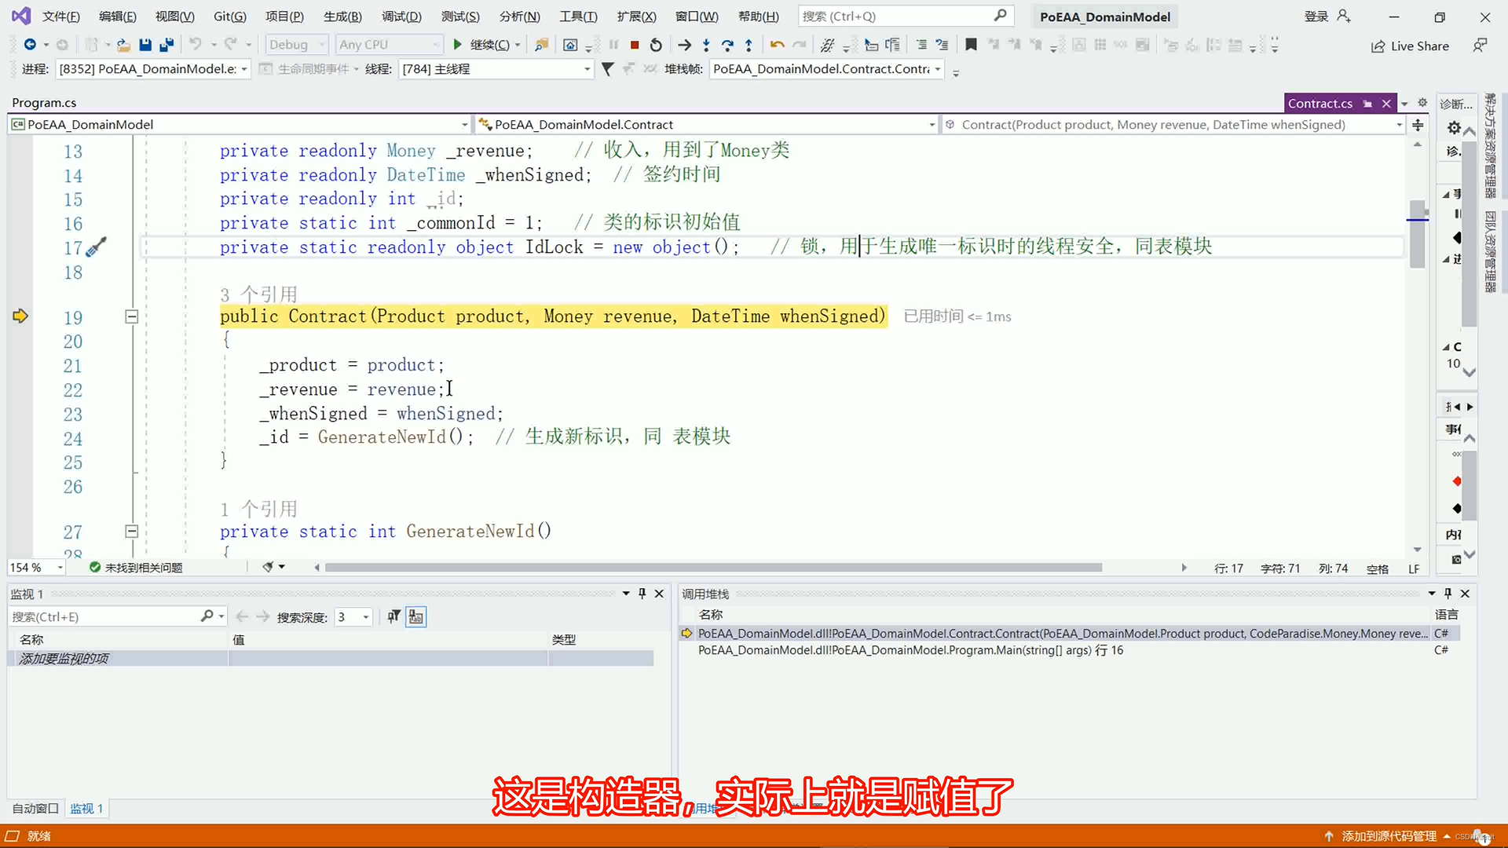The width and height of the screenshot is (1508, 848).
Task: Click the Save file icon
Action: [145, 45]
